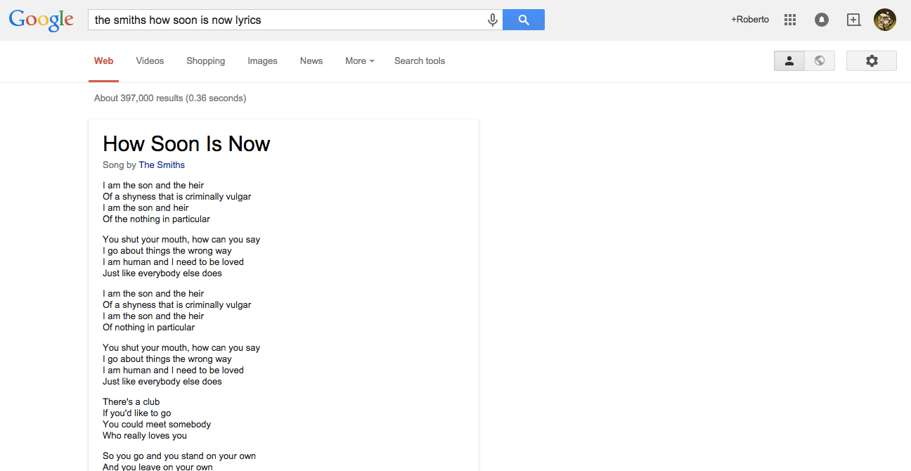Screen dimensions: 911x471
Task: Select the Web results tab
Action: pos(103,61)
